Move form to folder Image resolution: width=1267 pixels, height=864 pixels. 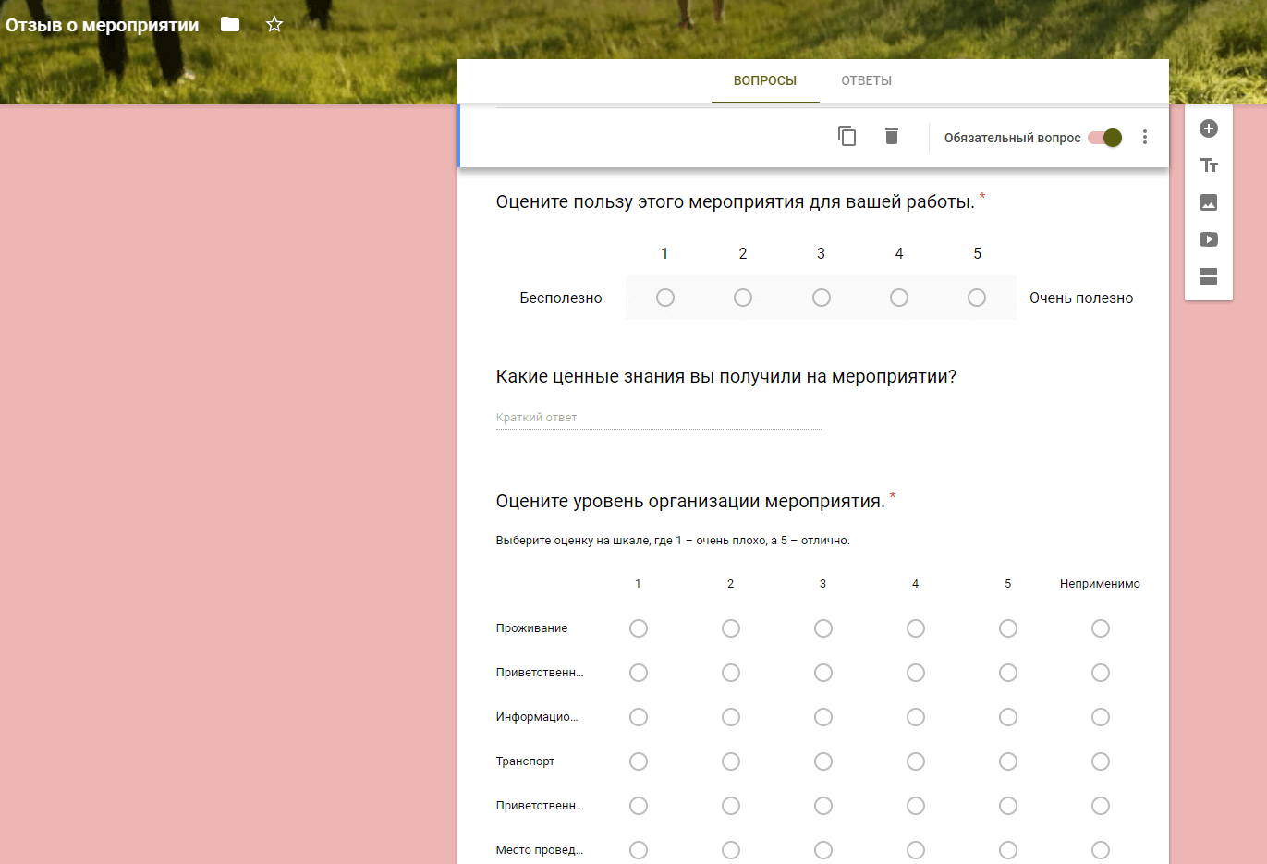click(x=230, y=25)
